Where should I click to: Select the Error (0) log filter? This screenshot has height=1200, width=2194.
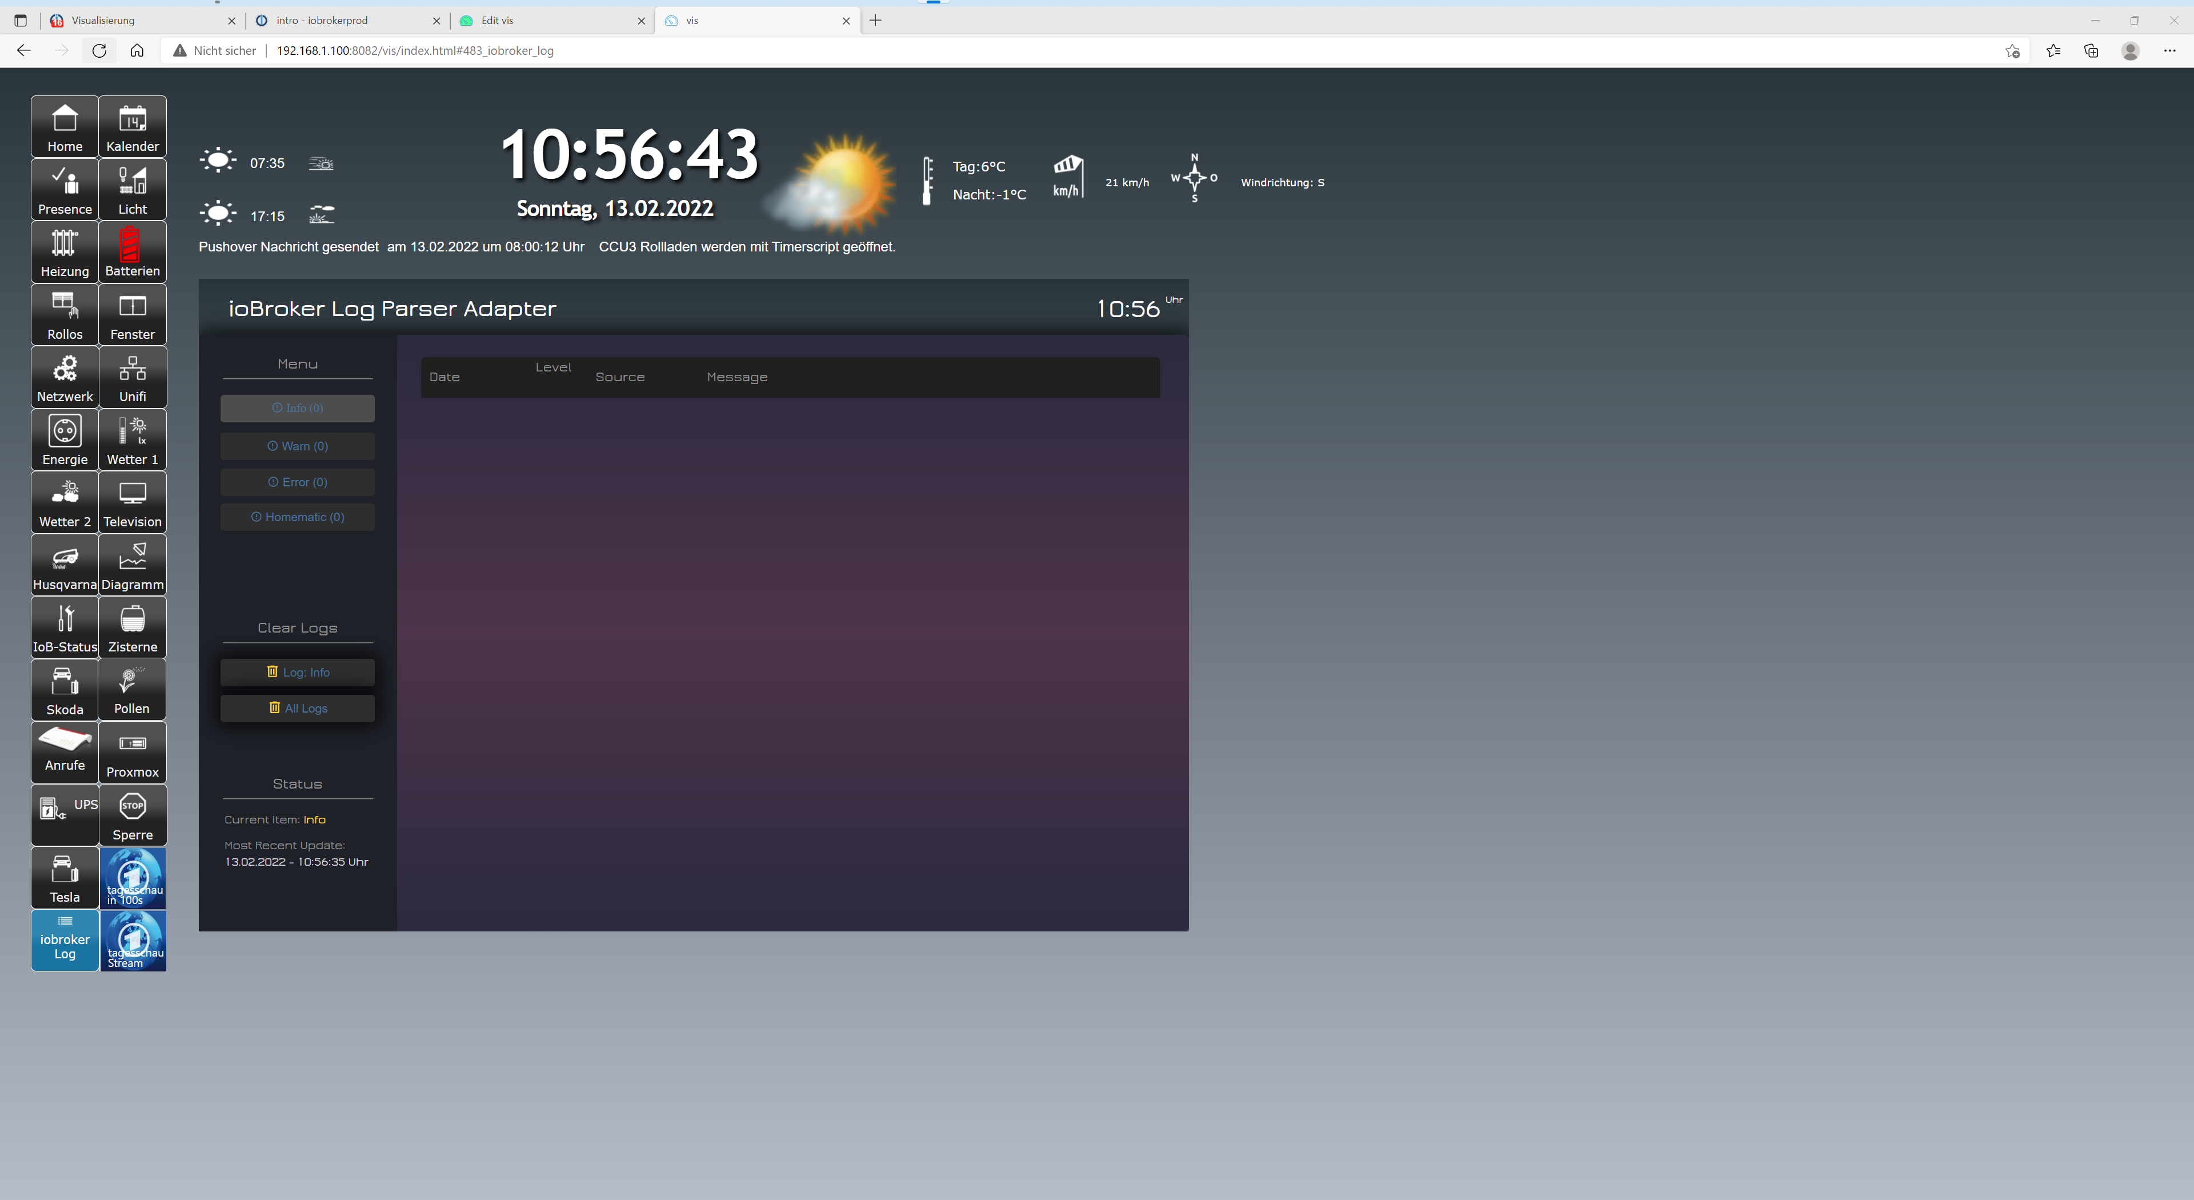coord(297,482)
